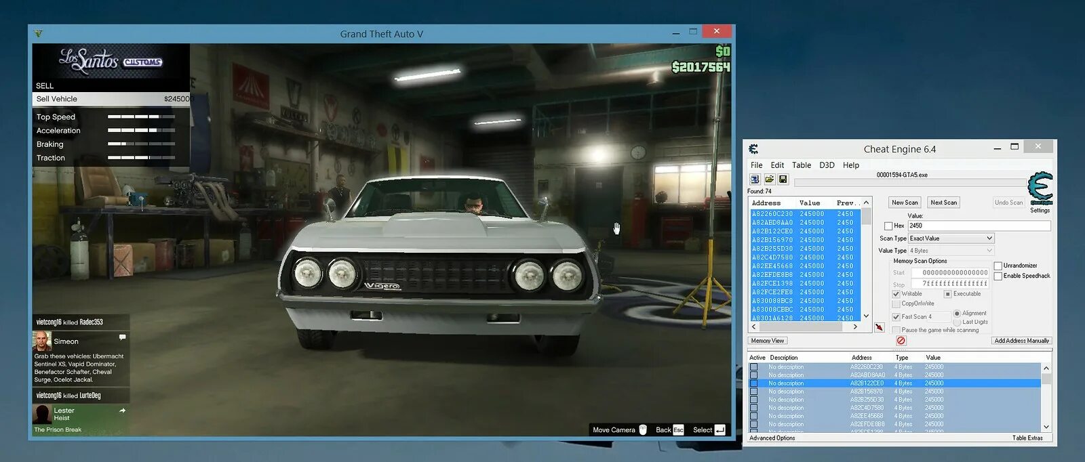Click the Enter key icon next to Select
This screenshot has width=1085, height=462.
tap(720, 430)
